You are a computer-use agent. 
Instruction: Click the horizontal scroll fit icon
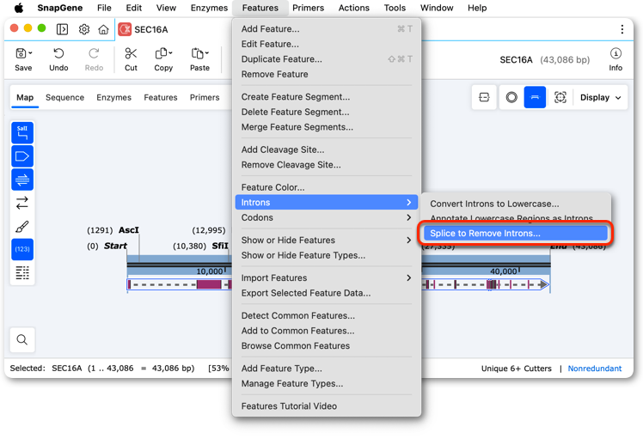(x=484, y=98)
